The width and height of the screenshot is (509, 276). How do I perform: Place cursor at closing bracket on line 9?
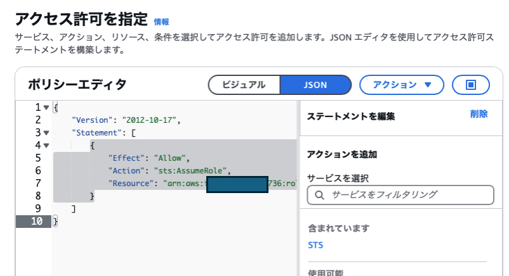tap(74, 208)
